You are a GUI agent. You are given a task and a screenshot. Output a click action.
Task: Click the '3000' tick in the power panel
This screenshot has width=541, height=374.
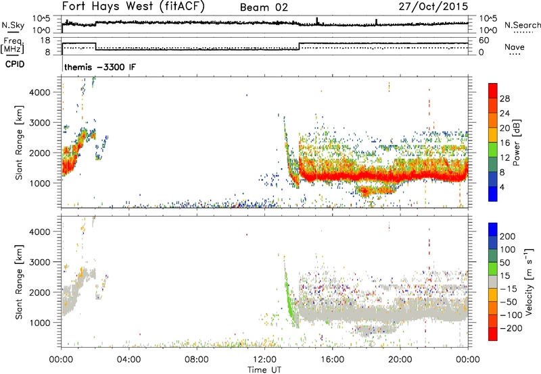[40, 123]
